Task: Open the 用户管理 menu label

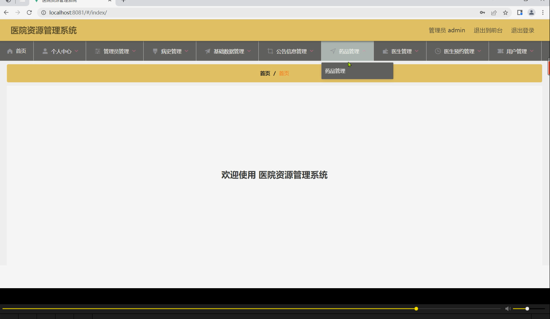Action: pos(517,51)
